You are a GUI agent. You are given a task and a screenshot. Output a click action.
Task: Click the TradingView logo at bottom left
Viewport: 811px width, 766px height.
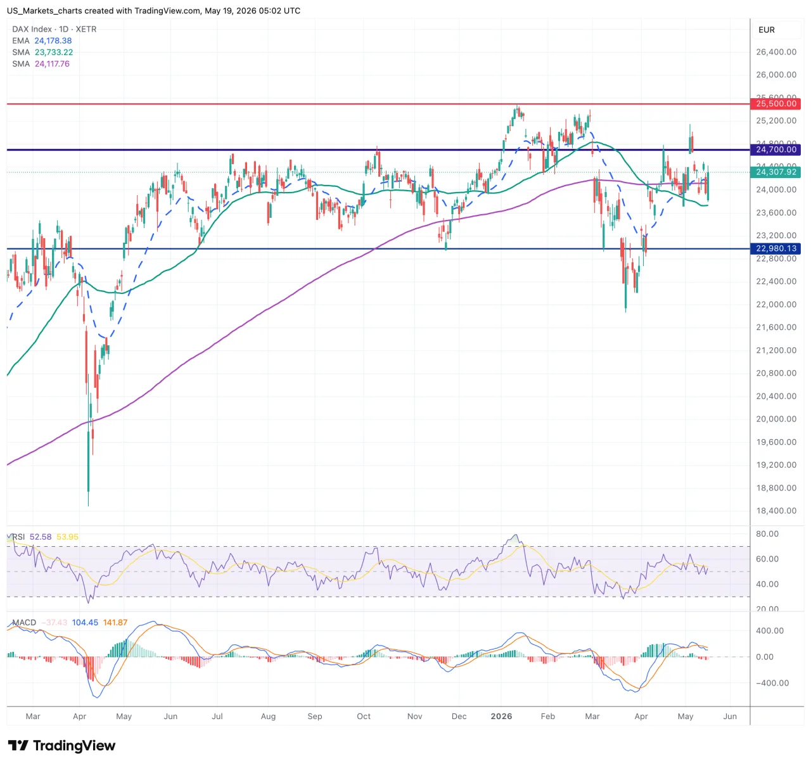point(61,746)
